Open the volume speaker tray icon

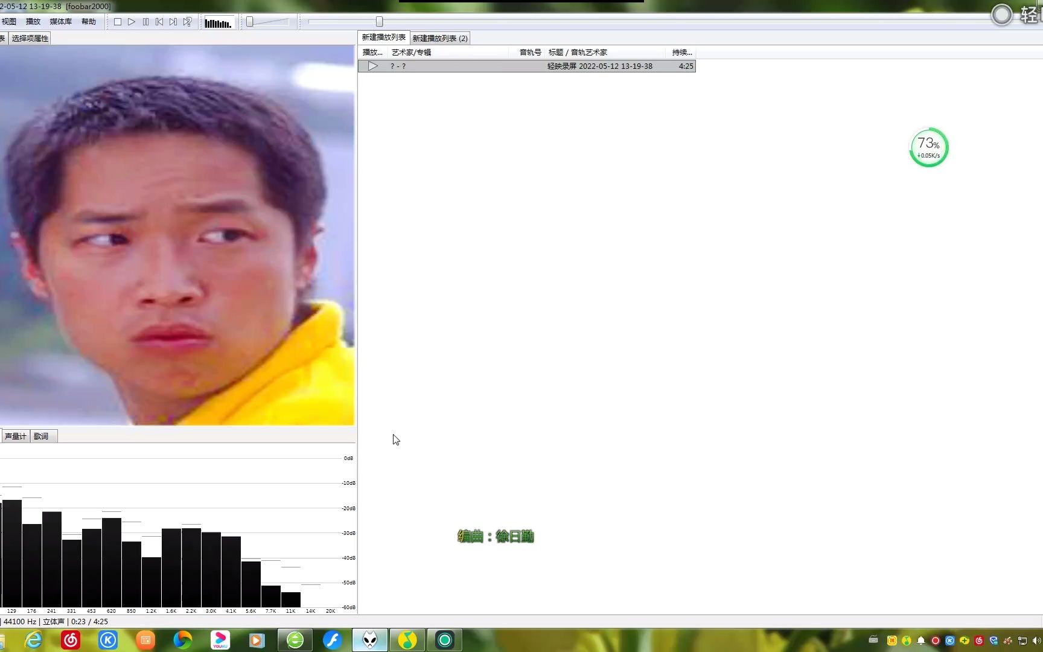point(1037,641)
